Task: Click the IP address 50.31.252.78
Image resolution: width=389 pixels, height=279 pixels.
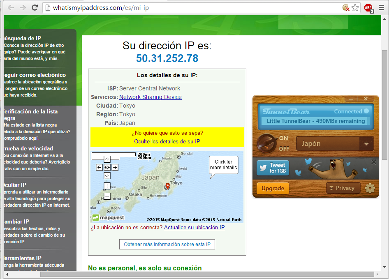Action: [167, 58]
